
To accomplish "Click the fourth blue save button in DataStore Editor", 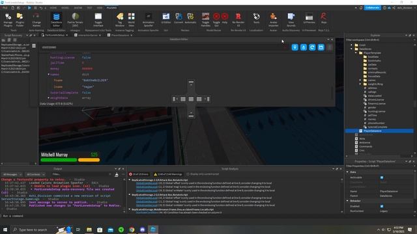I will pyautogui.click(x=321, y=47).
